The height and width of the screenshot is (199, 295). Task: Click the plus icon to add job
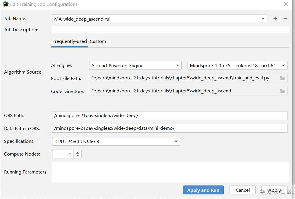point(275,19)
